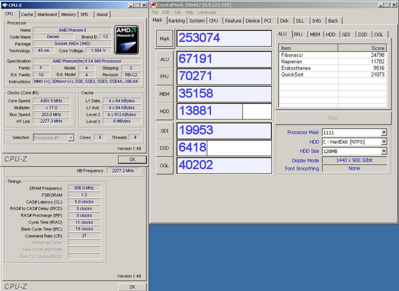Open the About tab in CPU-Z

[x=102, y=14]
